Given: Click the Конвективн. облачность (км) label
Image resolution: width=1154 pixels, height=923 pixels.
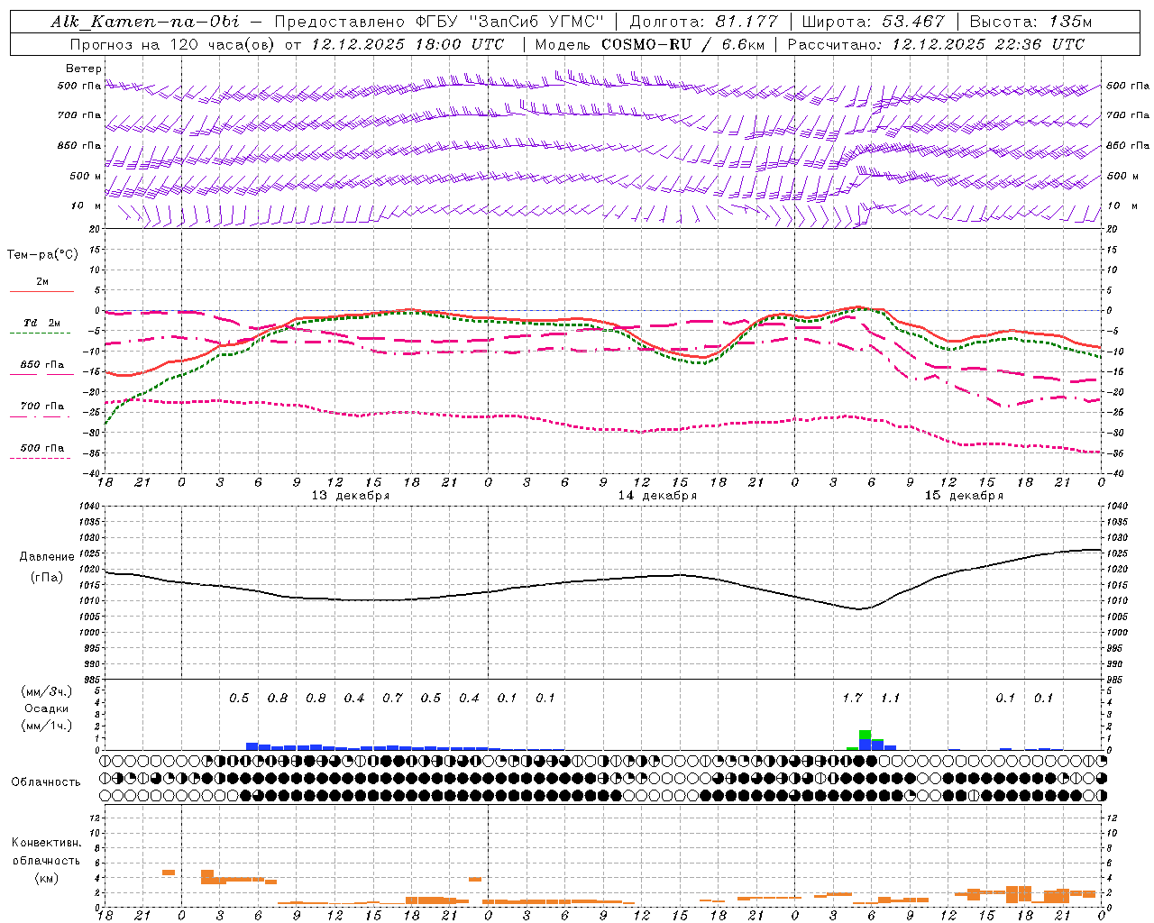Looking at the screenshot, I should [x=46, y=860].
